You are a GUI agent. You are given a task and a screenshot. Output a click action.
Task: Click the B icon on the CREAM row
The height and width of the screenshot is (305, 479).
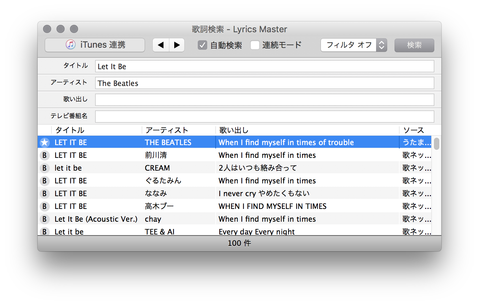click(44, 168)
